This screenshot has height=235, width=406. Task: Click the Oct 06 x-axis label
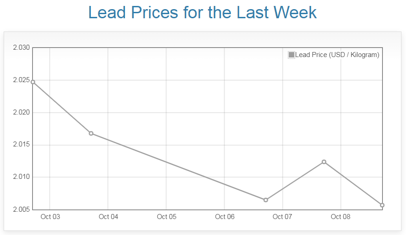[225, 217]
